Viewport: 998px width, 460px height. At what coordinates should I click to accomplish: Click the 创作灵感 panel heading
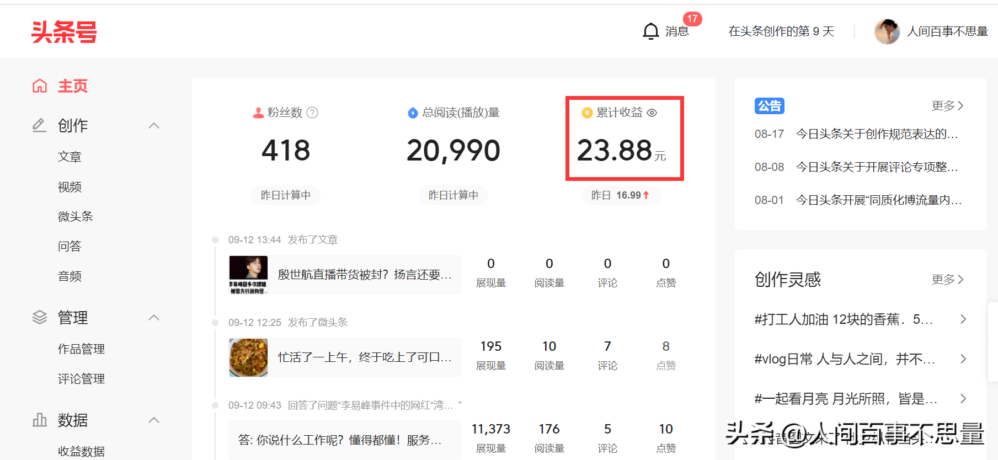point(788,279)
